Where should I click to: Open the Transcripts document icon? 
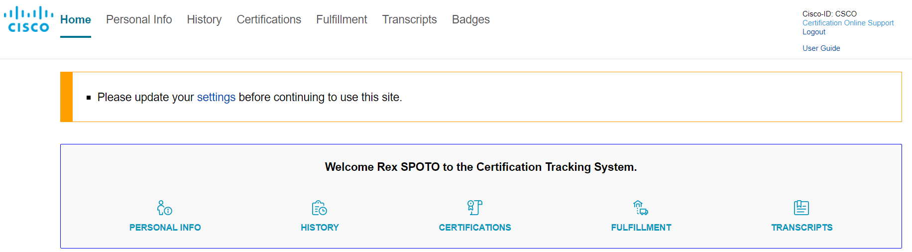coord(801,208)
